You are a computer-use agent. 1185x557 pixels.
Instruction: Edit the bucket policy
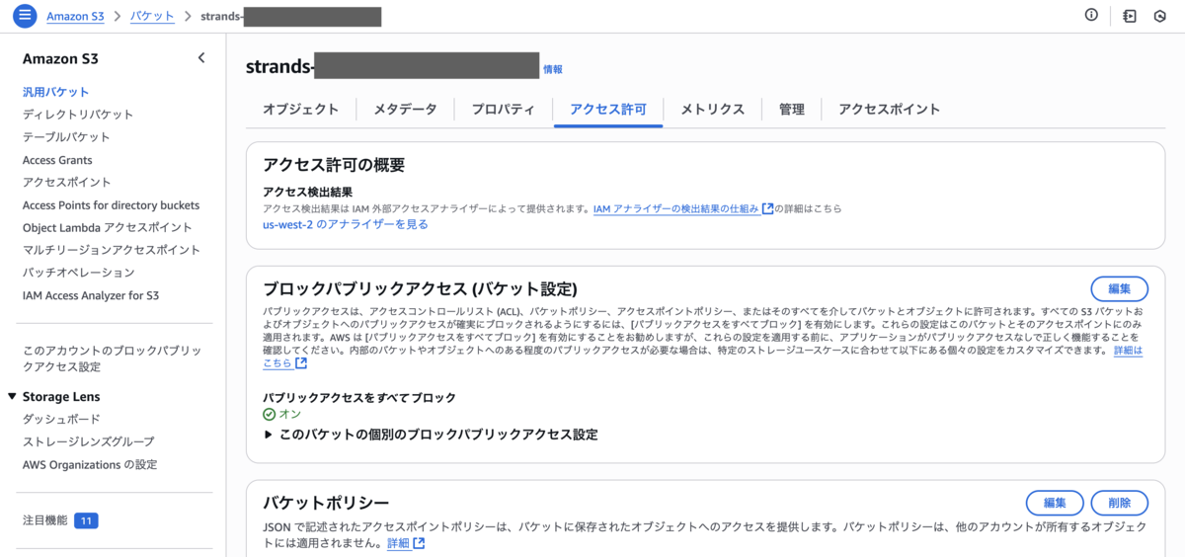coord(1055,503)
